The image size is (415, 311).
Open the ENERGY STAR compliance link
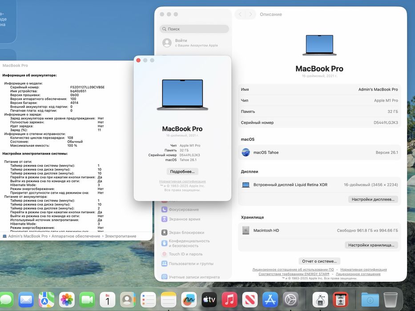tap(294, 274)
